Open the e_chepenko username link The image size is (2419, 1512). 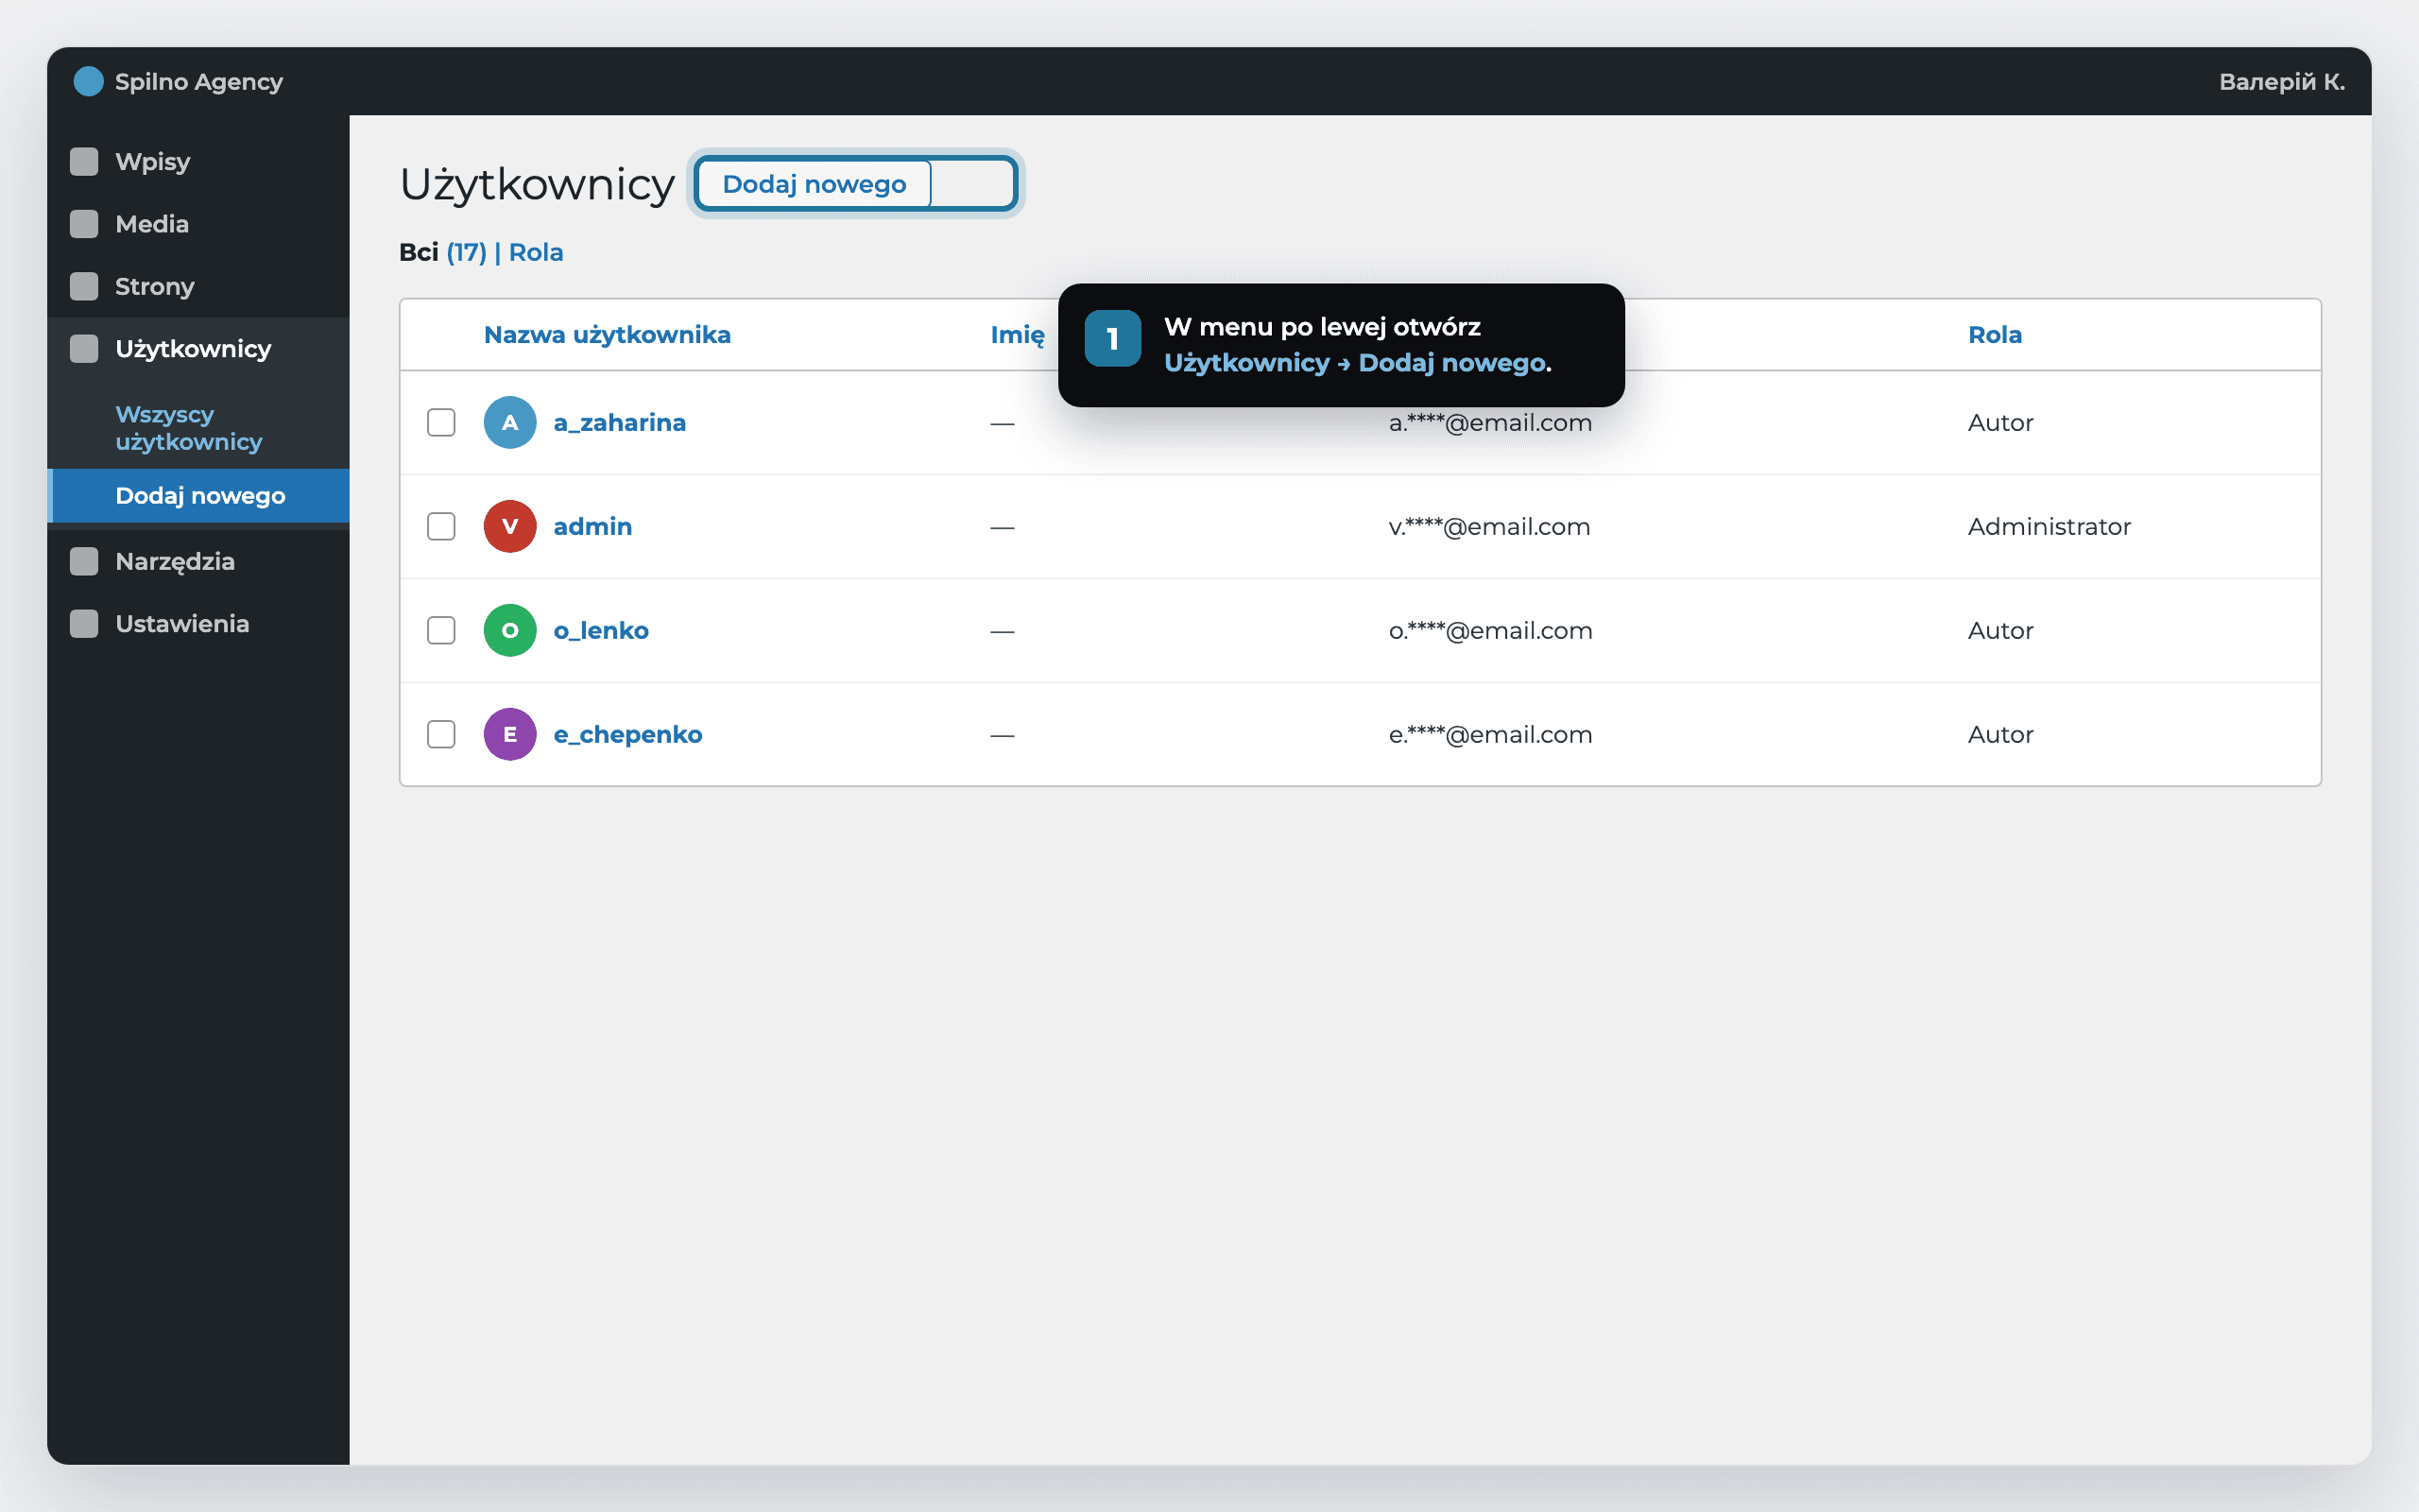pyautogui.click(x=627, y=734)
